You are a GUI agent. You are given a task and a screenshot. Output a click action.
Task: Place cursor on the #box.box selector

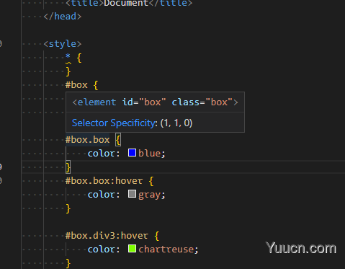[87, 140]
